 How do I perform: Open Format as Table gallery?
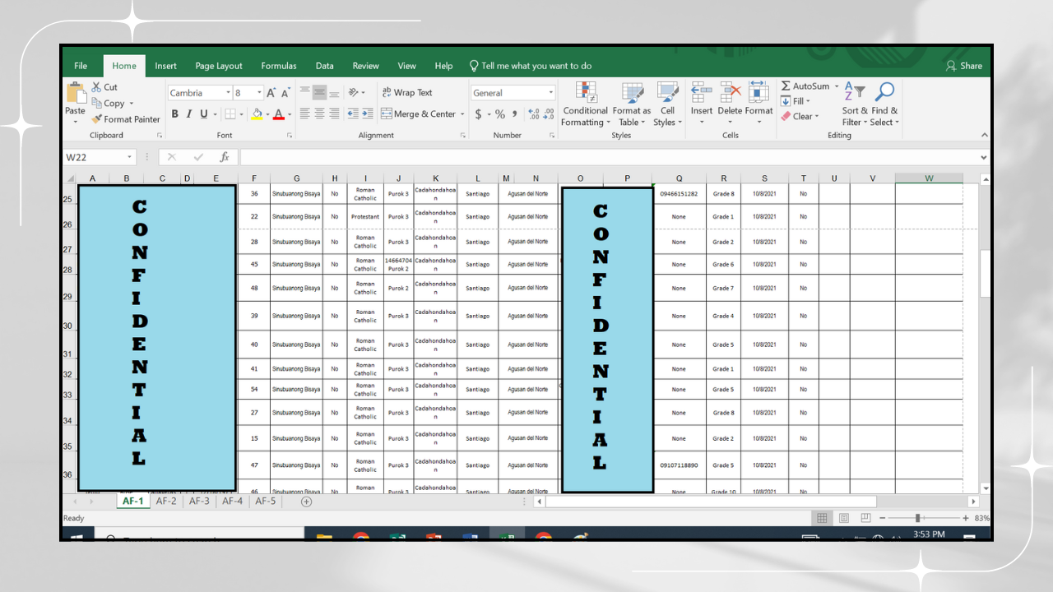(x=632, y=104)
